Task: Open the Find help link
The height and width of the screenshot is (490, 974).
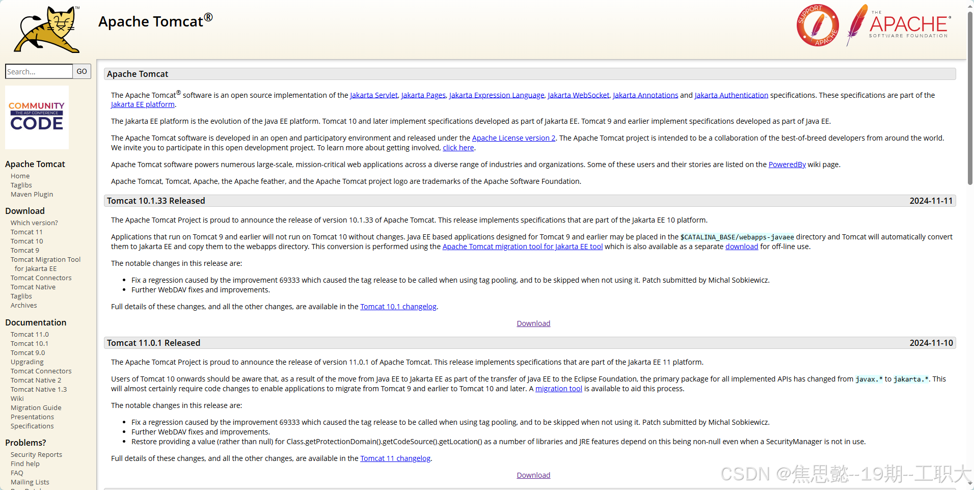Action: point(25,464)
